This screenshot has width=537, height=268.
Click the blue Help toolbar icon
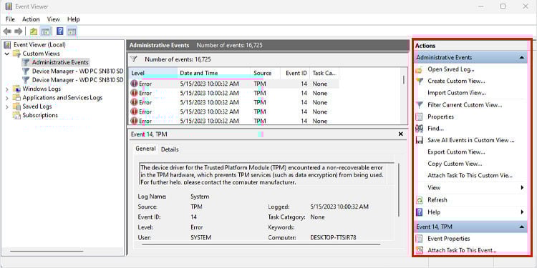pos(60,31)
